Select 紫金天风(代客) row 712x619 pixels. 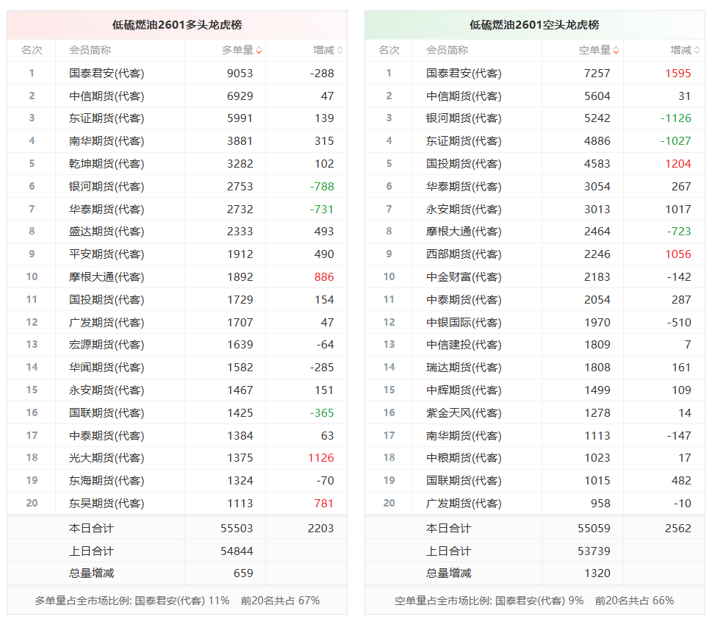tap(534, 412)
